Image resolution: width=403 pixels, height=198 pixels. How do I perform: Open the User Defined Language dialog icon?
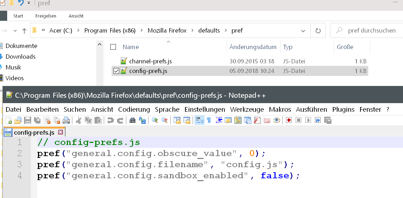228,120
